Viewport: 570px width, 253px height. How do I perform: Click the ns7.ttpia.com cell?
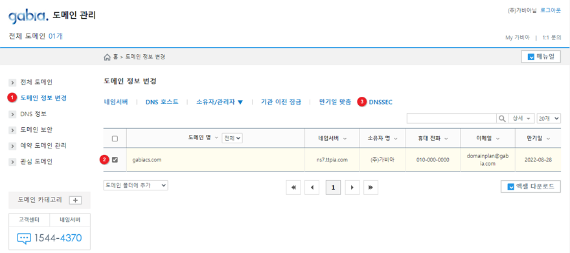(332, 159)
